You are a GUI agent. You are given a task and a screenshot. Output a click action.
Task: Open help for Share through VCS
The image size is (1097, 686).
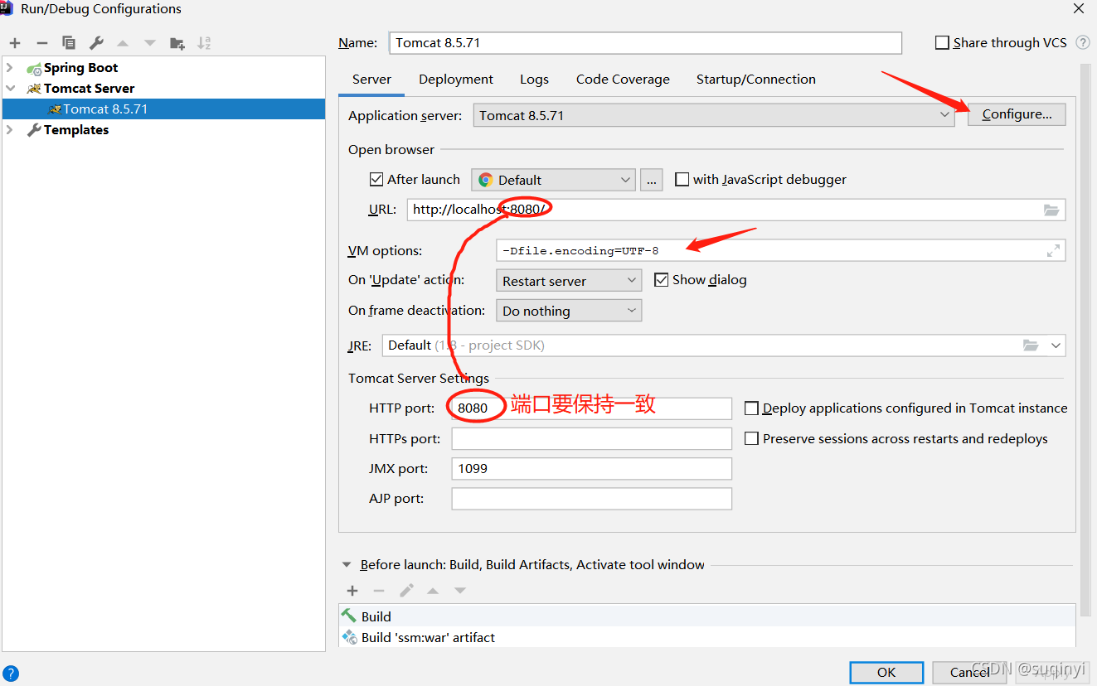coord(1083,42)
